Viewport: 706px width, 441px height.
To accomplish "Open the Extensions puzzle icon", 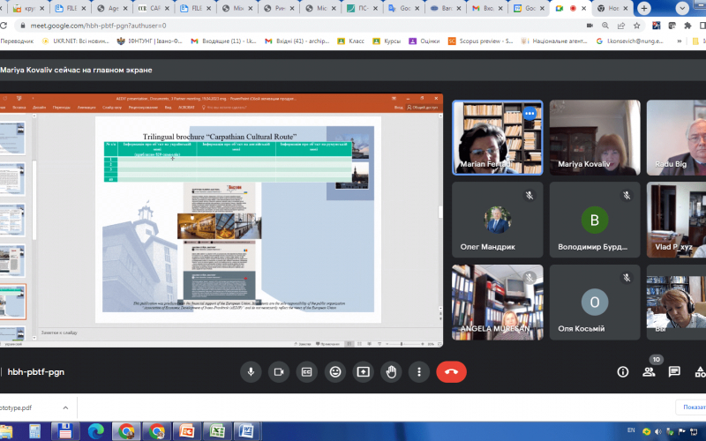I will click(687, 26).
